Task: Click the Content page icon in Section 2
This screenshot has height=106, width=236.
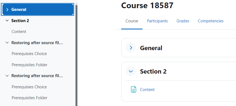Action: click(133, 89)
